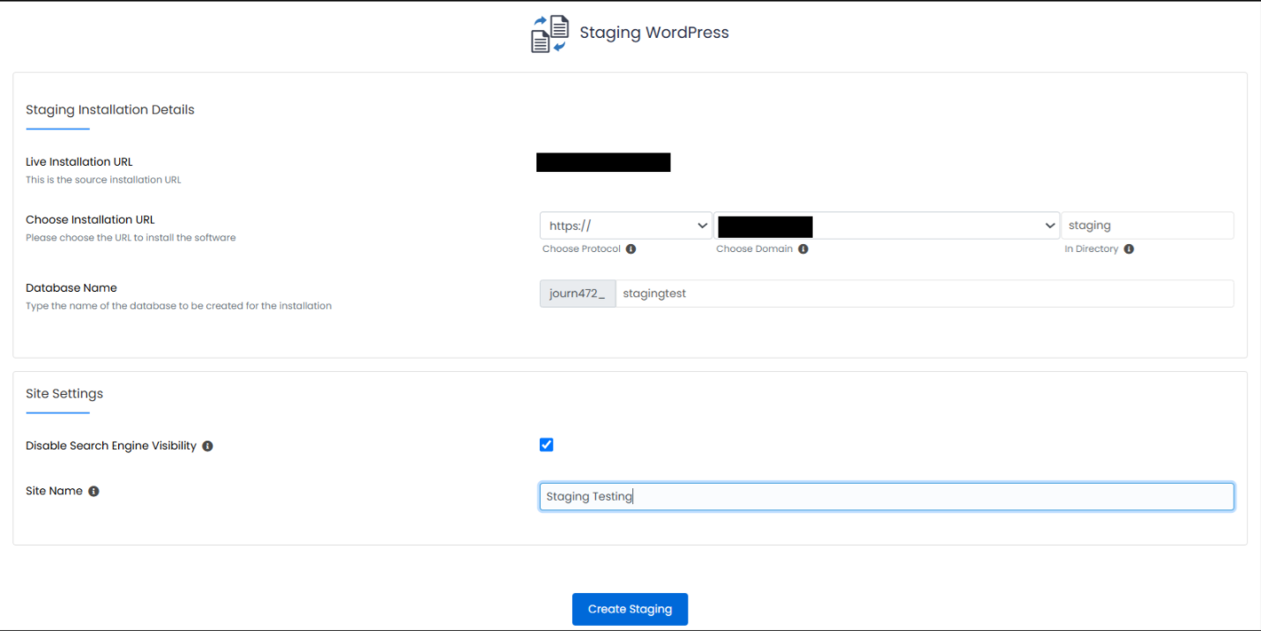Open the https:// protocol dropdown

626,226
